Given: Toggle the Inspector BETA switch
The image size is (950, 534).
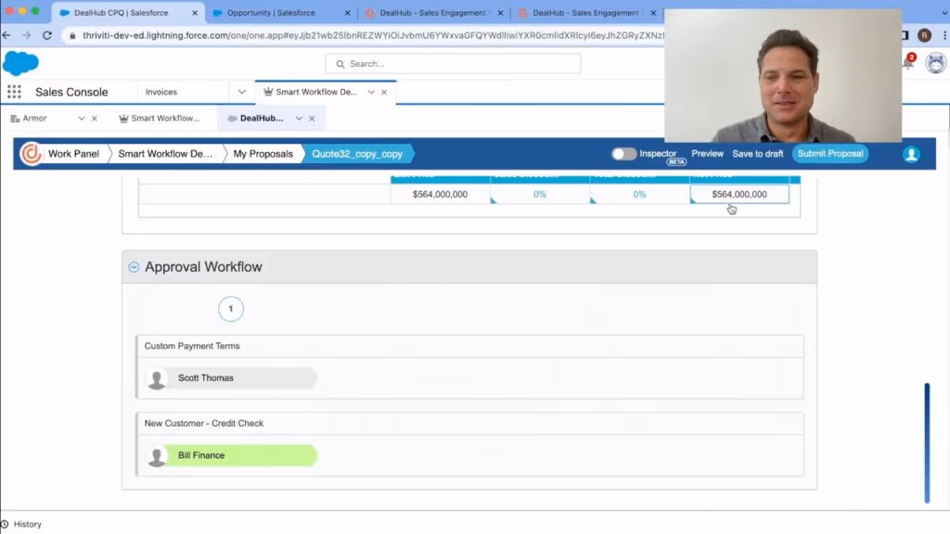Looking at the screenshot, I should [x=623, y=154].
